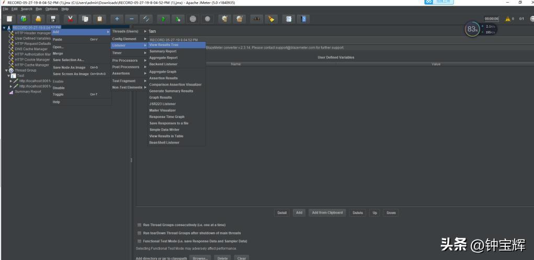Expand the second http://localhost sampler node
The width and height of the screenshot is (534, 260).
(x=11, y=86)
